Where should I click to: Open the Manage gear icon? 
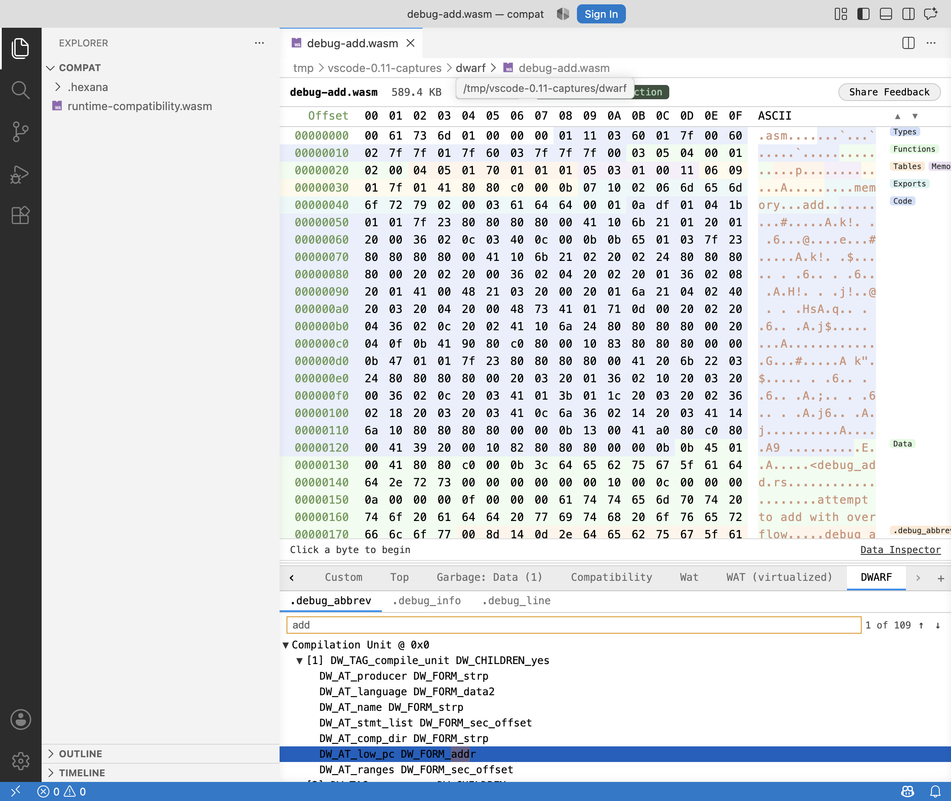tap(20, 761)
